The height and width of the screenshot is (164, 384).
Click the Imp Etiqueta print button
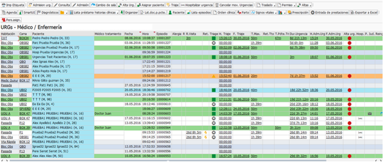click(x=13, y=5)
